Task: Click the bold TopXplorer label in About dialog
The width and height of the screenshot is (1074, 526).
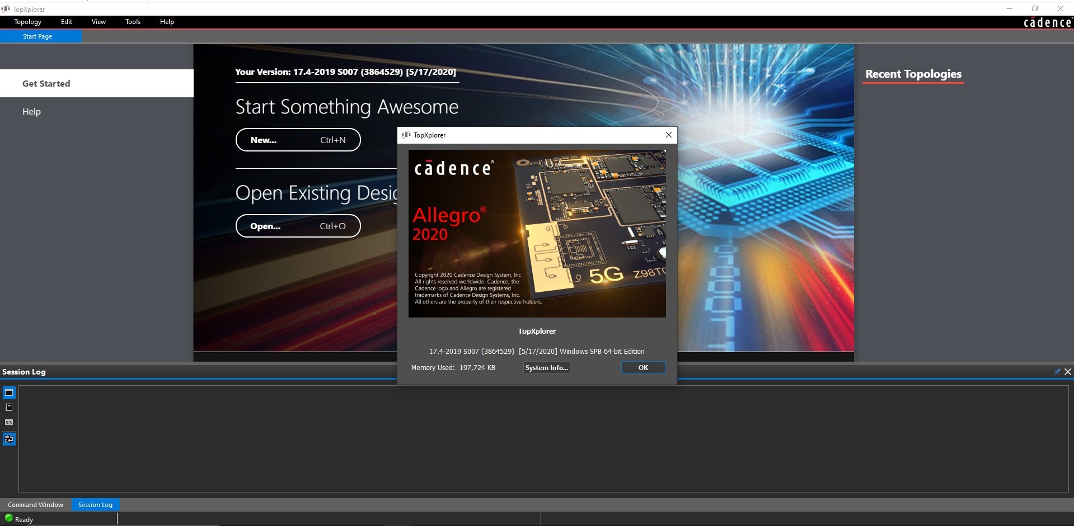Action: pyautogui.click(x=537, y=331)
